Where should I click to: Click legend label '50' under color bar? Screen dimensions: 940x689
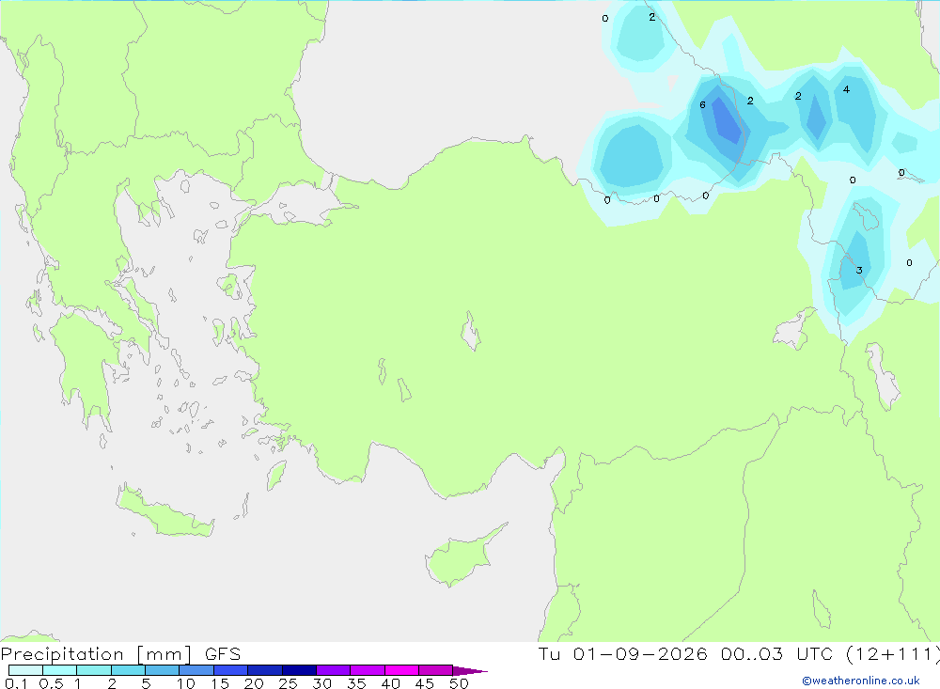[459, 683]
